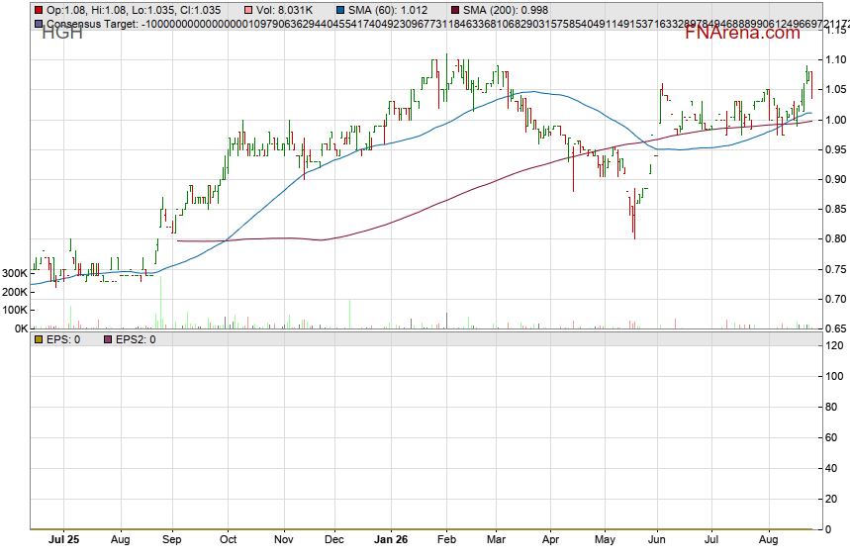The height and width of the screenshot is (560, 850).
Task: Click the Consensus Target legend swatch
Action: [x=39, y=25]
